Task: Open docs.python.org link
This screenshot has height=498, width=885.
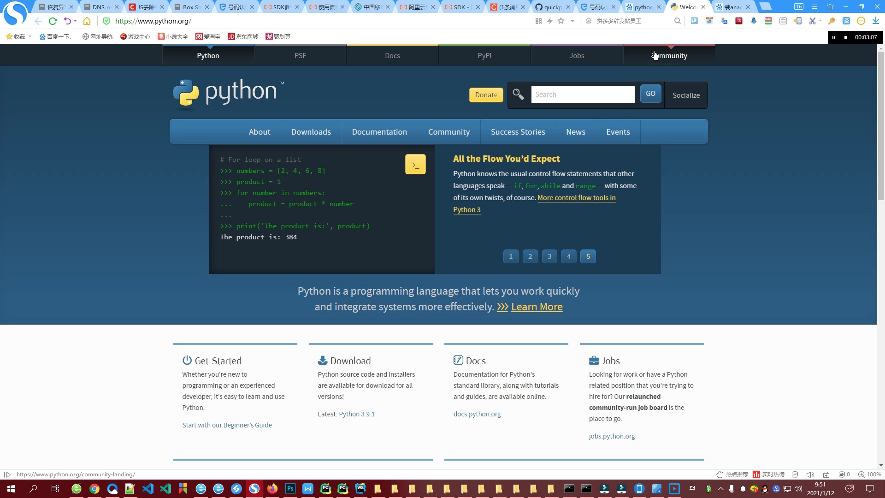Action: click(477, 414)
